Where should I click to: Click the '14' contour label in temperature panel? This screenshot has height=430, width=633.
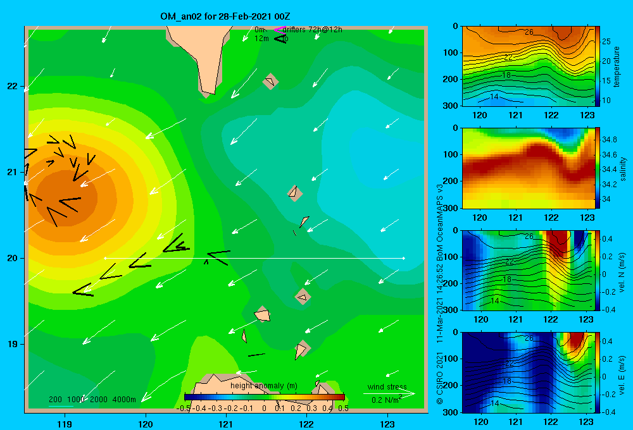pos(494,97)
